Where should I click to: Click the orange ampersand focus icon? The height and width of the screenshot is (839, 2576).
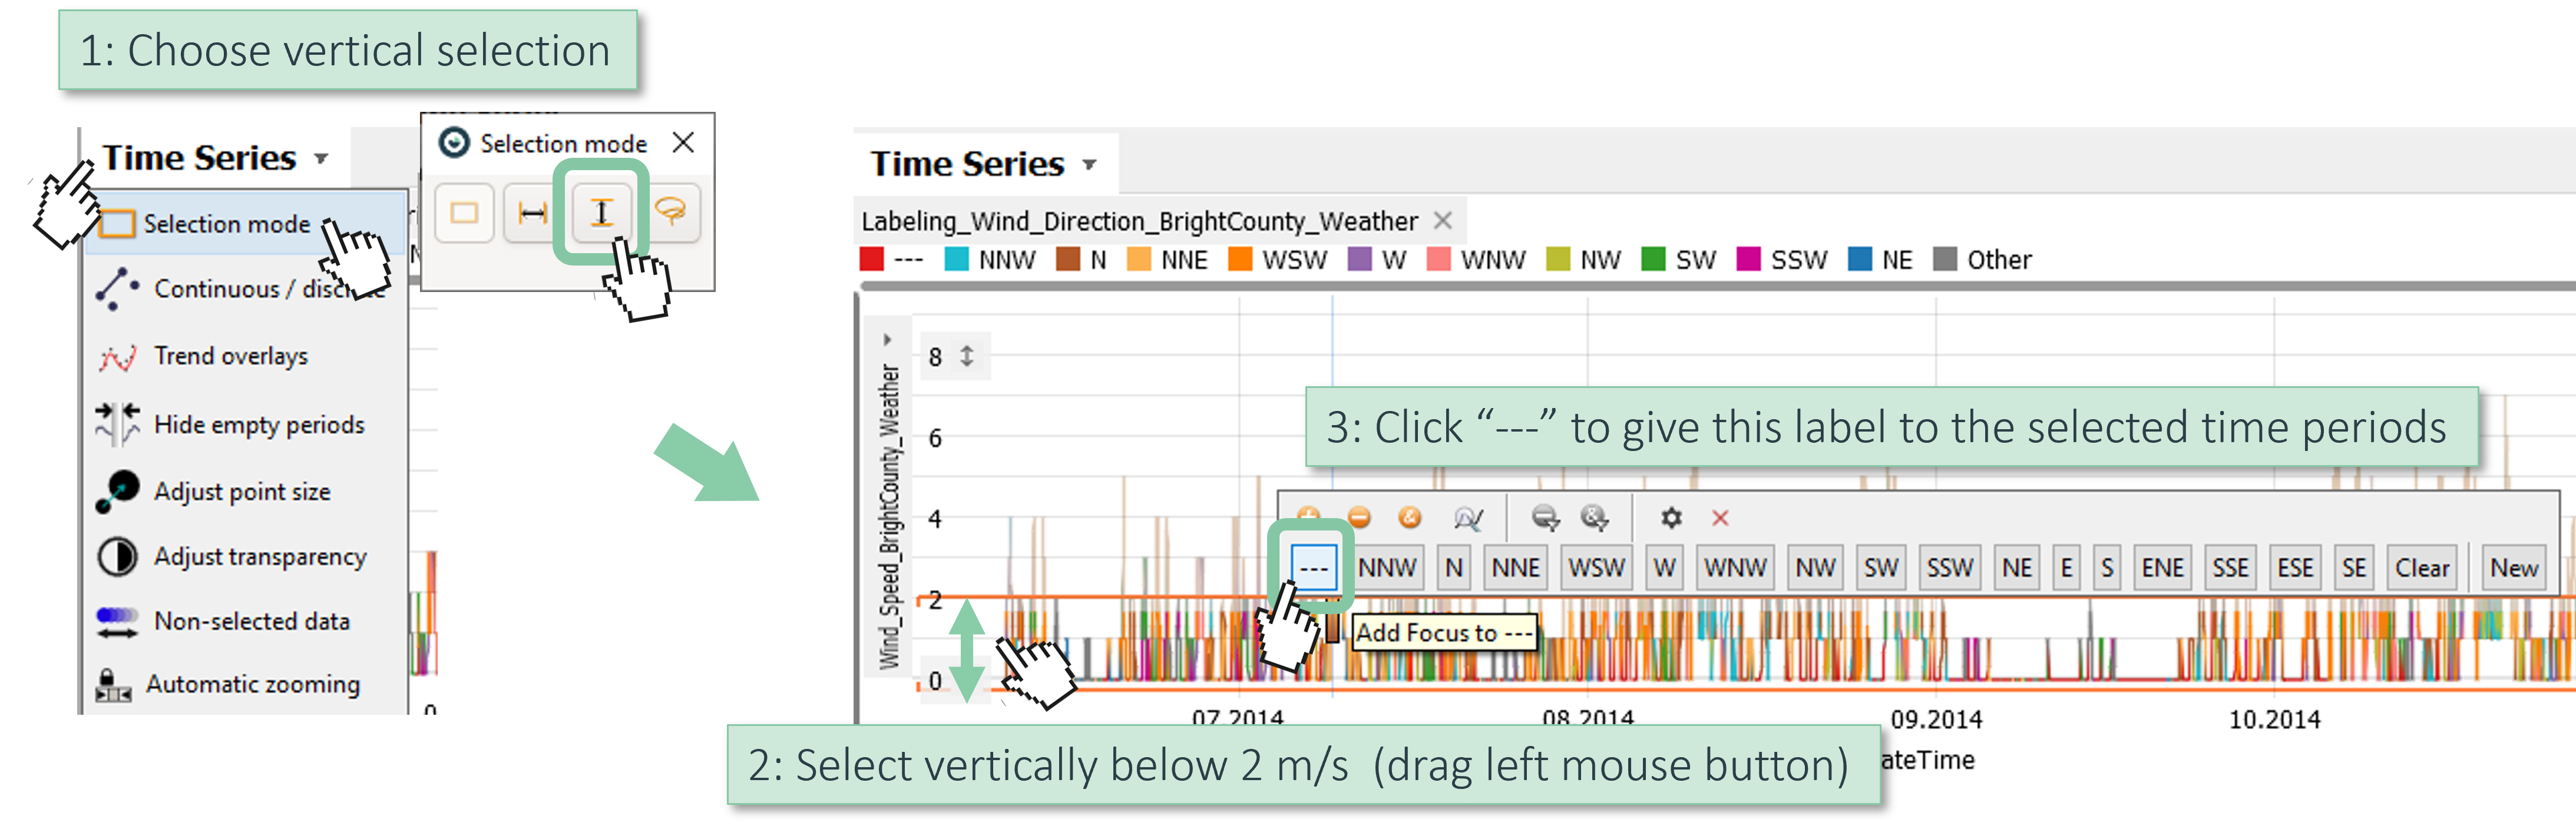[1410, 517]
